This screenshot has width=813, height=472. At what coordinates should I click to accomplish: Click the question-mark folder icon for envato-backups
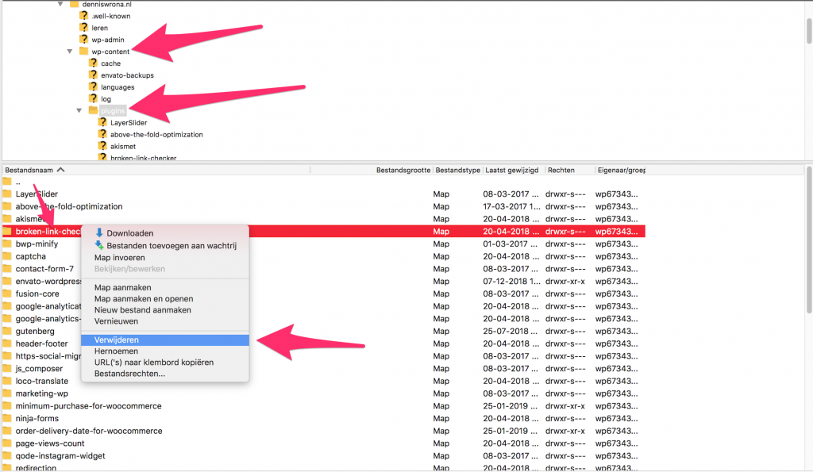click(x=94, y=75)
